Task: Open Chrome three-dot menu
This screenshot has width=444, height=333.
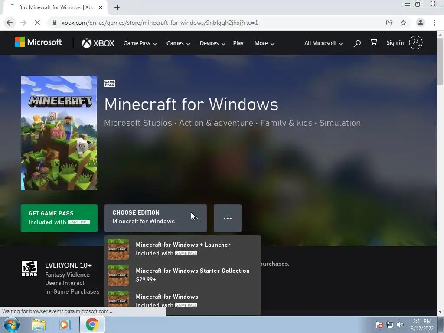Action: click(x=434, y=23)
